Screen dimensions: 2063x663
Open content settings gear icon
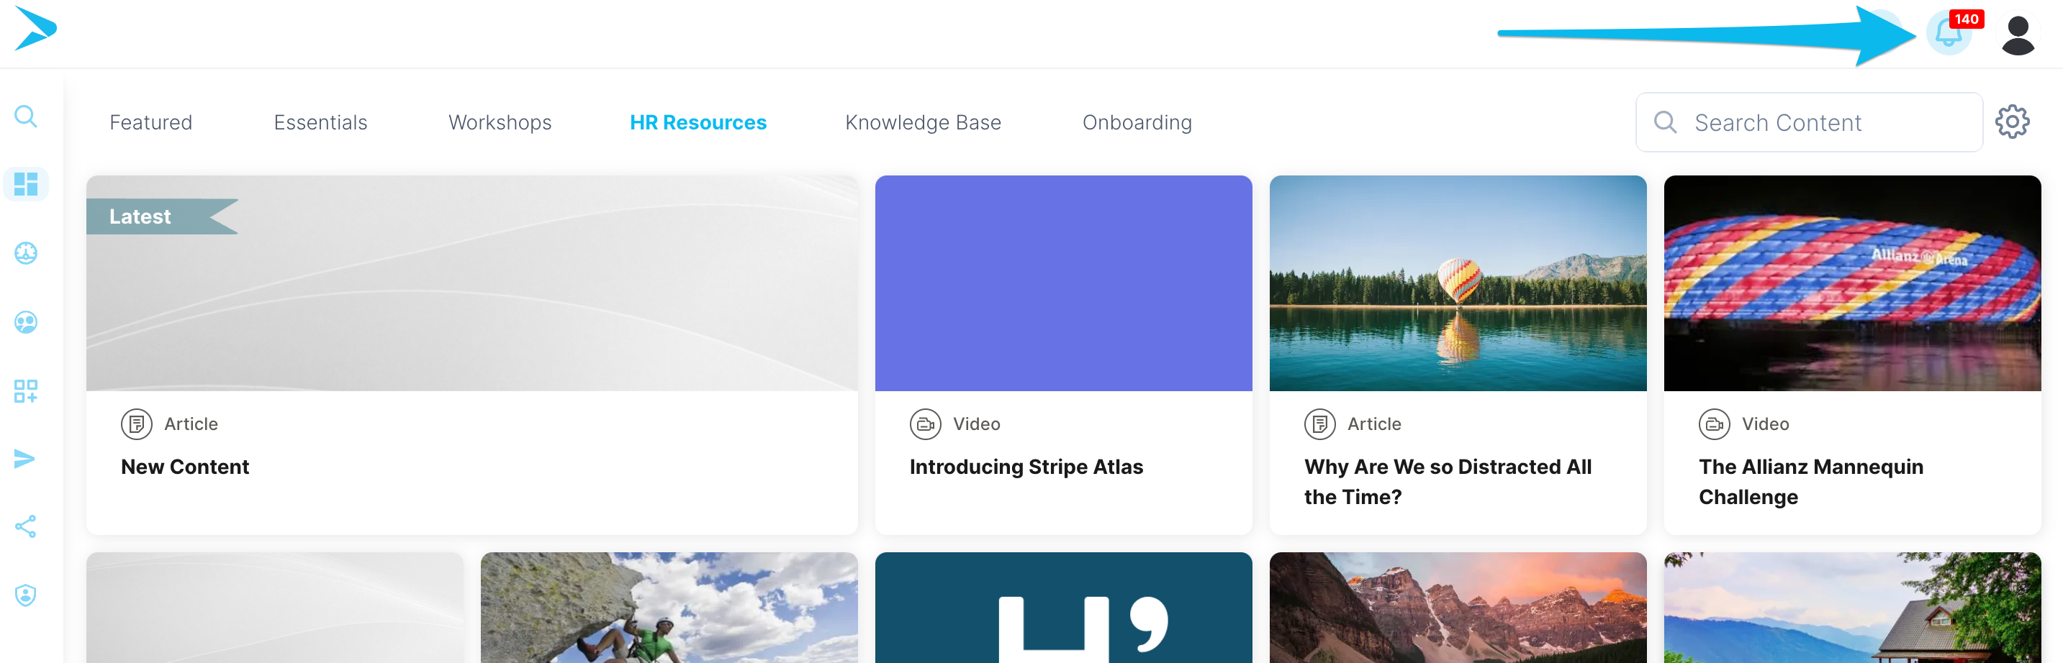(2012, 122)
